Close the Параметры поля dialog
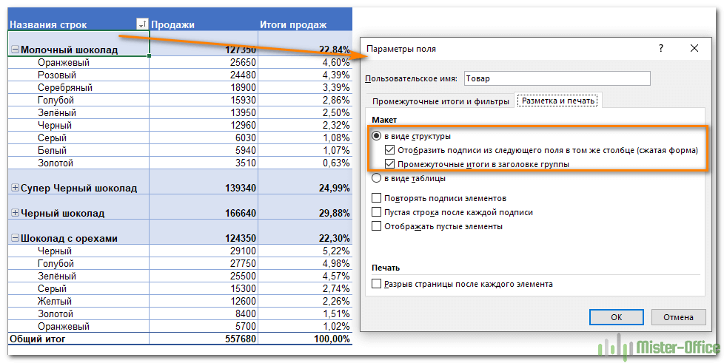 pyautogui.click(x=694, y=49)
